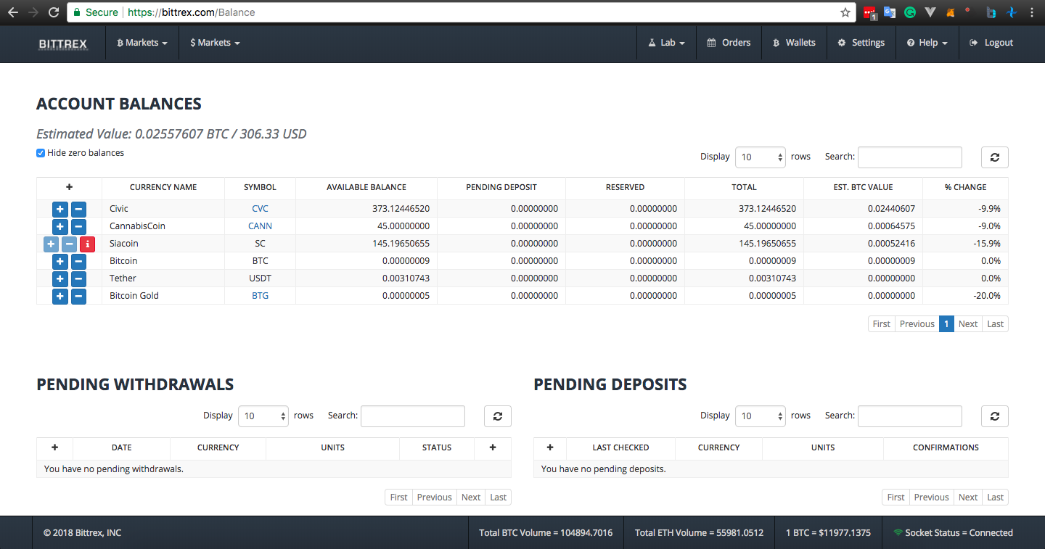The height and width of the screenshot is (549, 1045).
Task: Click the Google Translate extension icon
Action: pyautogui.click(x=890, y=12)
